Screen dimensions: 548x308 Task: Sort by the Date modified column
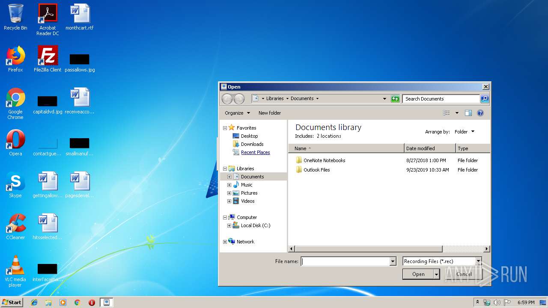point(430,148)
